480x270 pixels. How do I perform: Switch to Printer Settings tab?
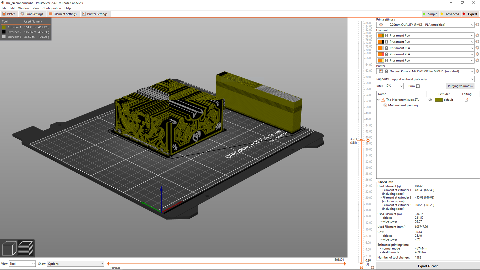point(95,14)
